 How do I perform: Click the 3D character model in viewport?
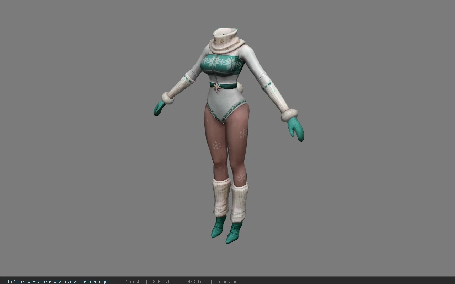(229, 136)
